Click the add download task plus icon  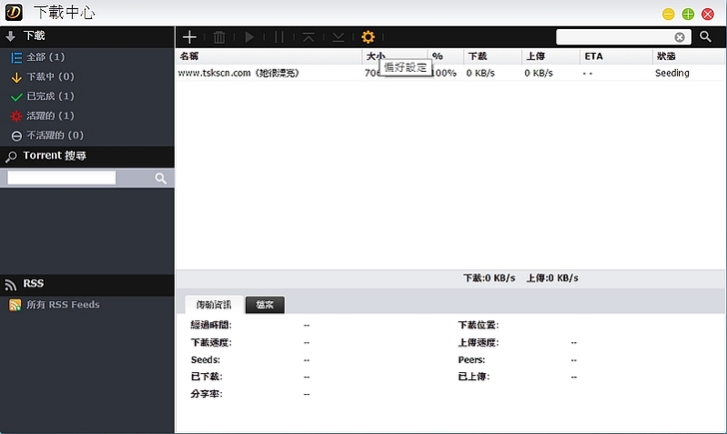coord(190,37)
